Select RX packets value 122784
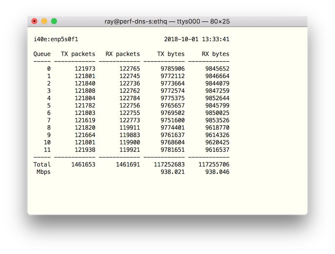Image resolution: width=335 pixels, height=254 pixels. pos(130,98)
